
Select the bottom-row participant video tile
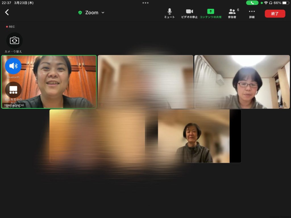pyautogui.click(x=193, y=136)
